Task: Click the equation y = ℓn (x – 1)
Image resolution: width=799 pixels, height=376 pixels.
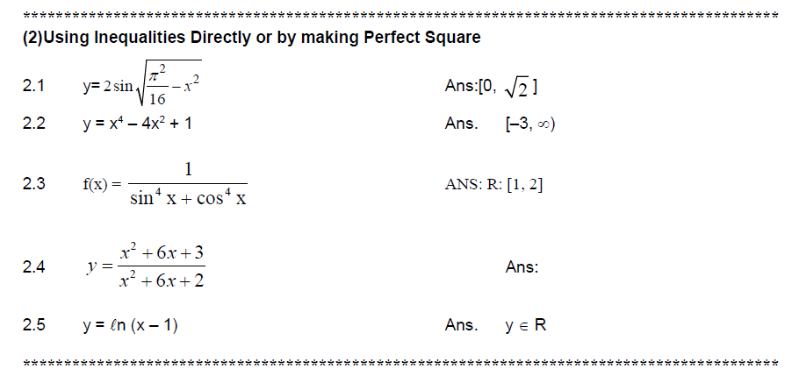Action: [131, 325]
